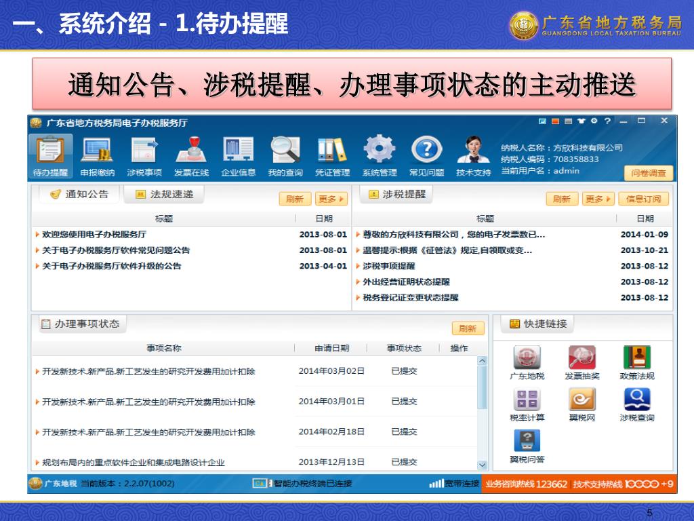Screen dimensions: 694x521
Task: Select the 快捷链接 tab
Action: pos(537,324)
